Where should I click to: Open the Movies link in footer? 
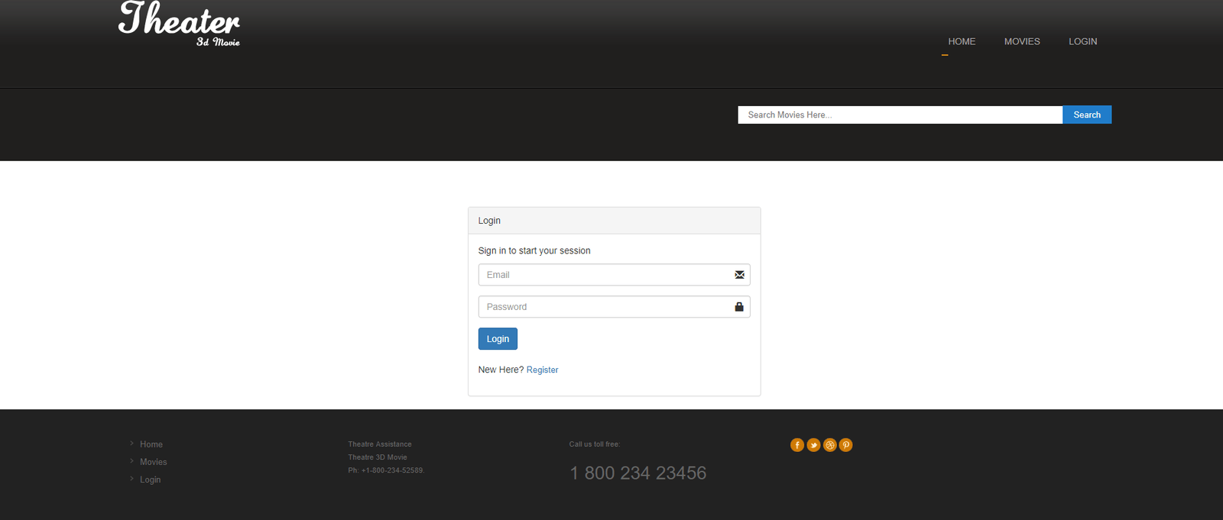coord(153,462)
